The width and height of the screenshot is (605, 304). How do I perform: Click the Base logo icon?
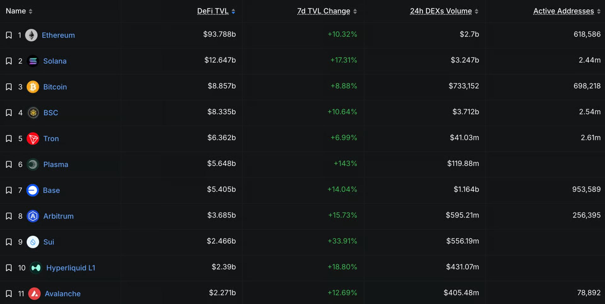[32, 190]
